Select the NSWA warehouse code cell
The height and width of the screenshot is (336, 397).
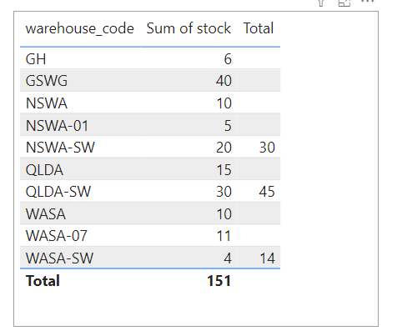point(47,103)
